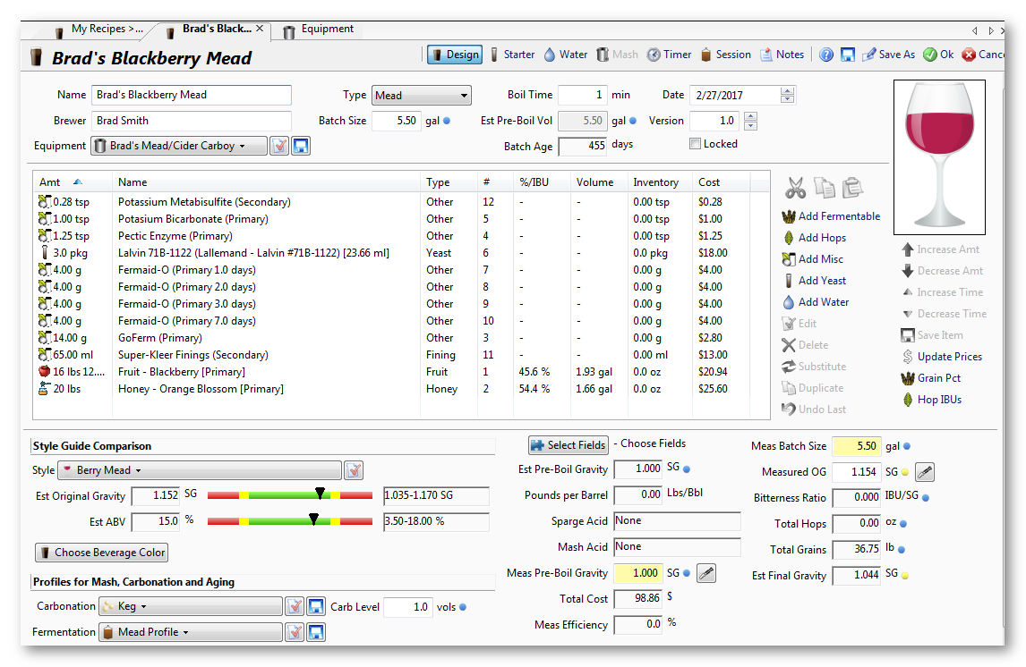Click Add Yeast

tap(814, 281)
